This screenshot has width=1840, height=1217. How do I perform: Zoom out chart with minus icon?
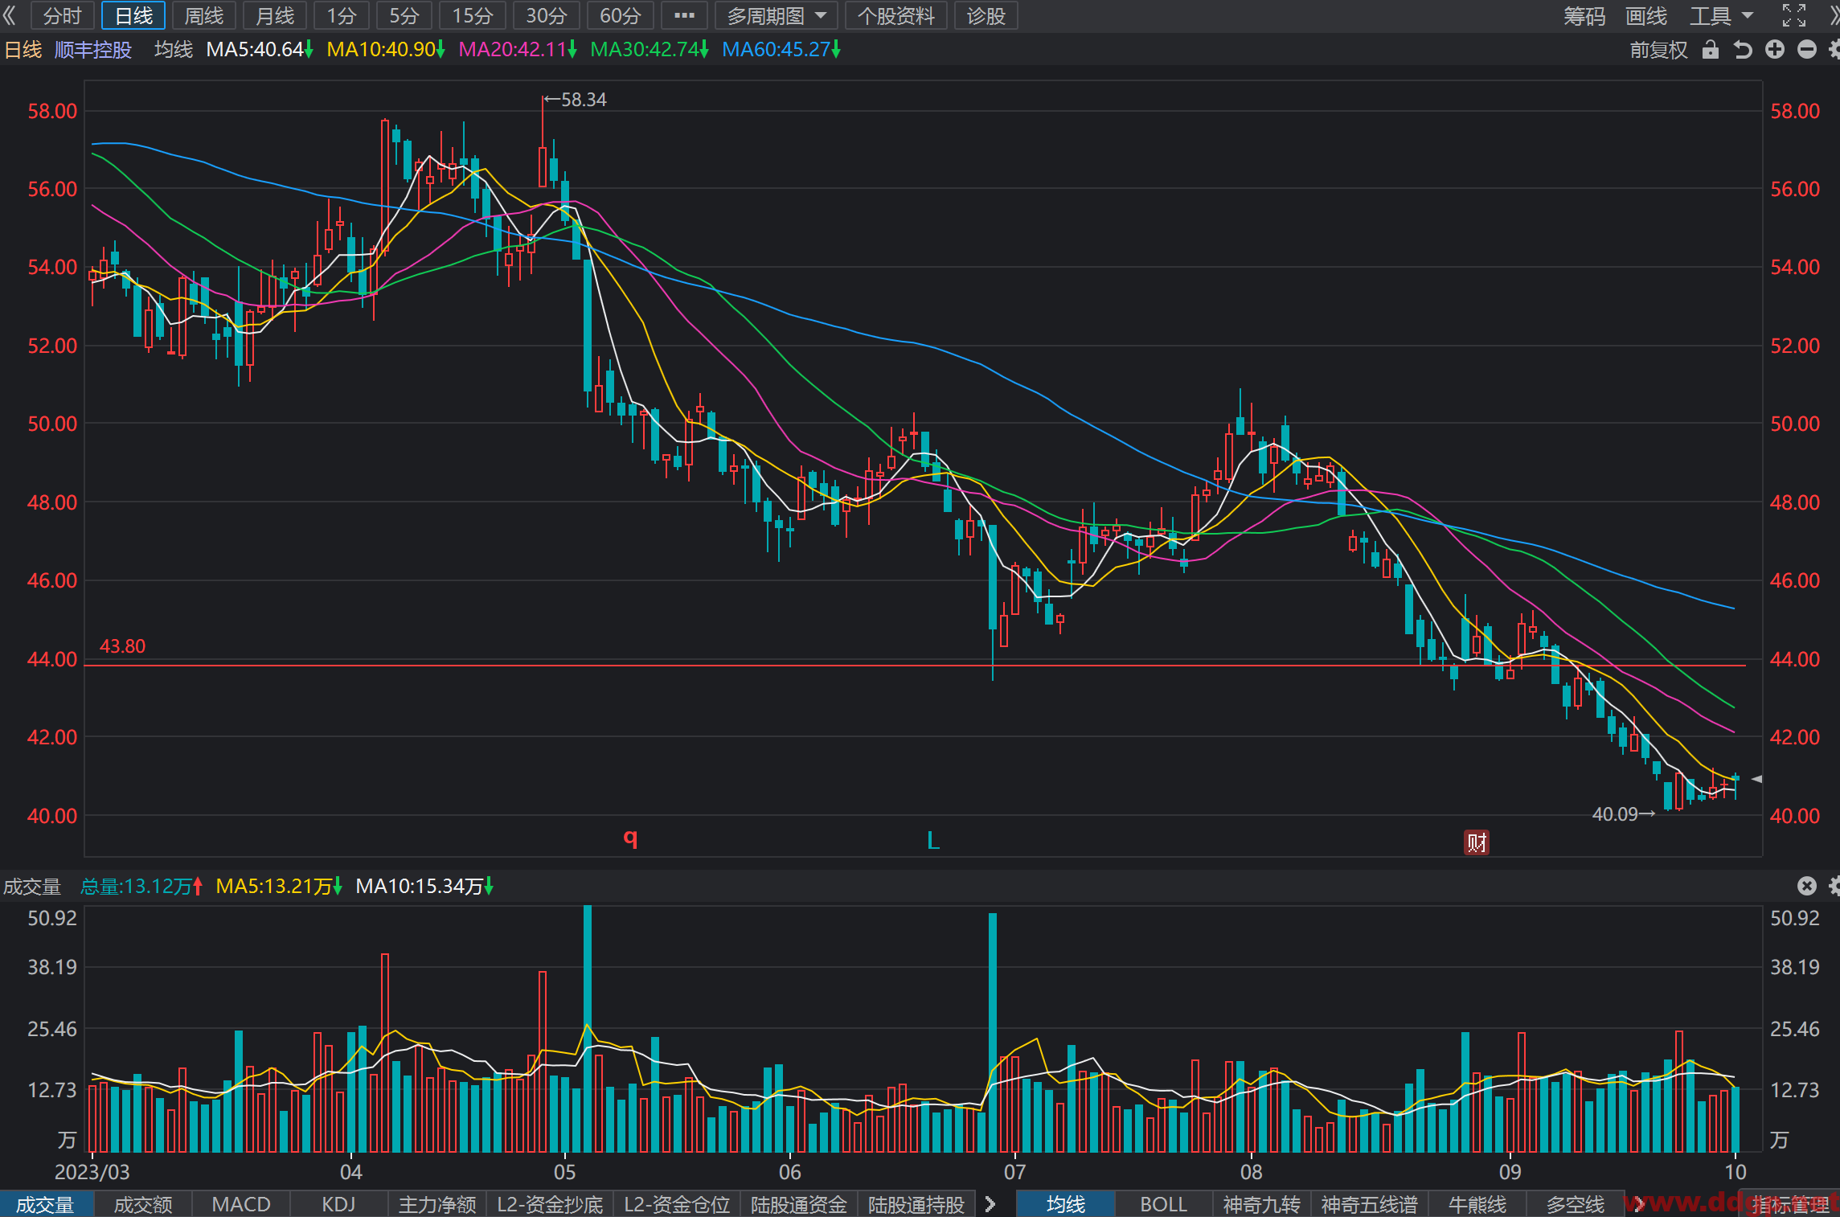pyautogui.click(x=1806, y=50)
